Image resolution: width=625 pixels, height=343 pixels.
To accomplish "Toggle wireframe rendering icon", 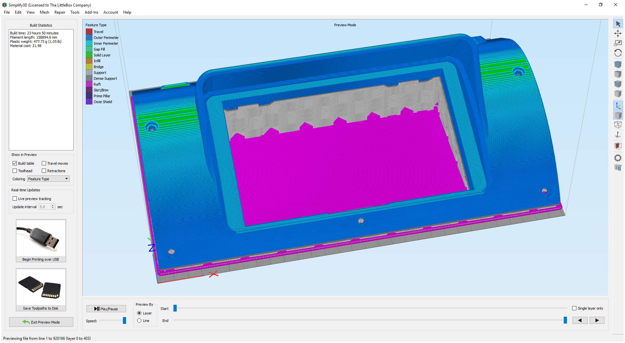I will (618, 125).
